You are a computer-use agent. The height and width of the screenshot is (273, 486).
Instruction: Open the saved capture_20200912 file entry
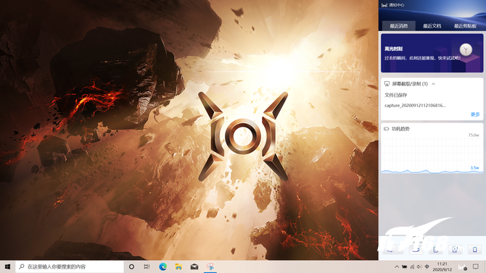point(415,106)
